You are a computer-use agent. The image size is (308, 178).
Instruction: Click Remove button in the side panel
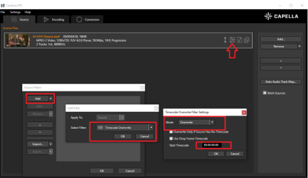(279, 46)
